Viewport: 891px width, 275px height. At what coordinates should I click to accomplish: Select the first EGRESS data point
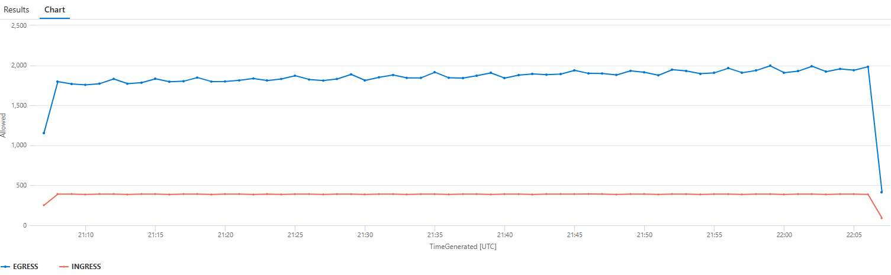tap(44, 133)
